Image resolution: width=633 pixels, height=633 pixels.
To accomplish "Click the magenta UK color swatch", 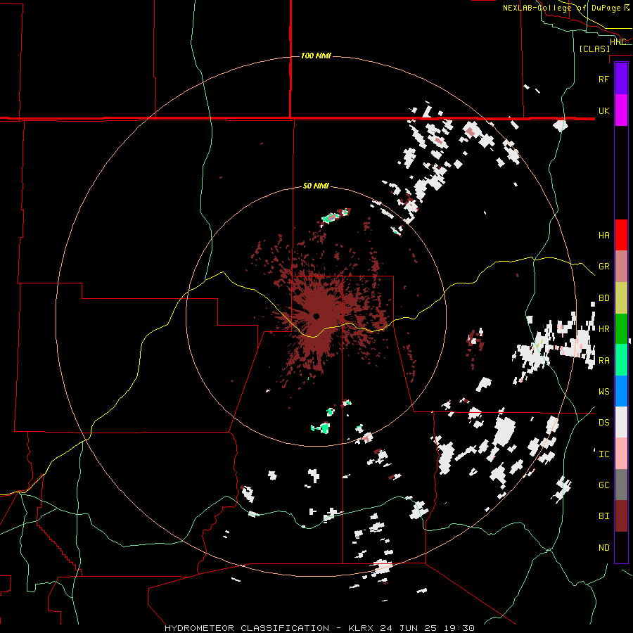I will coord(621,110).
